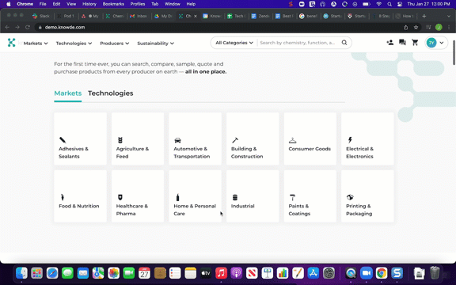Open the Healthcare & Pharma card

pos(138,196)
